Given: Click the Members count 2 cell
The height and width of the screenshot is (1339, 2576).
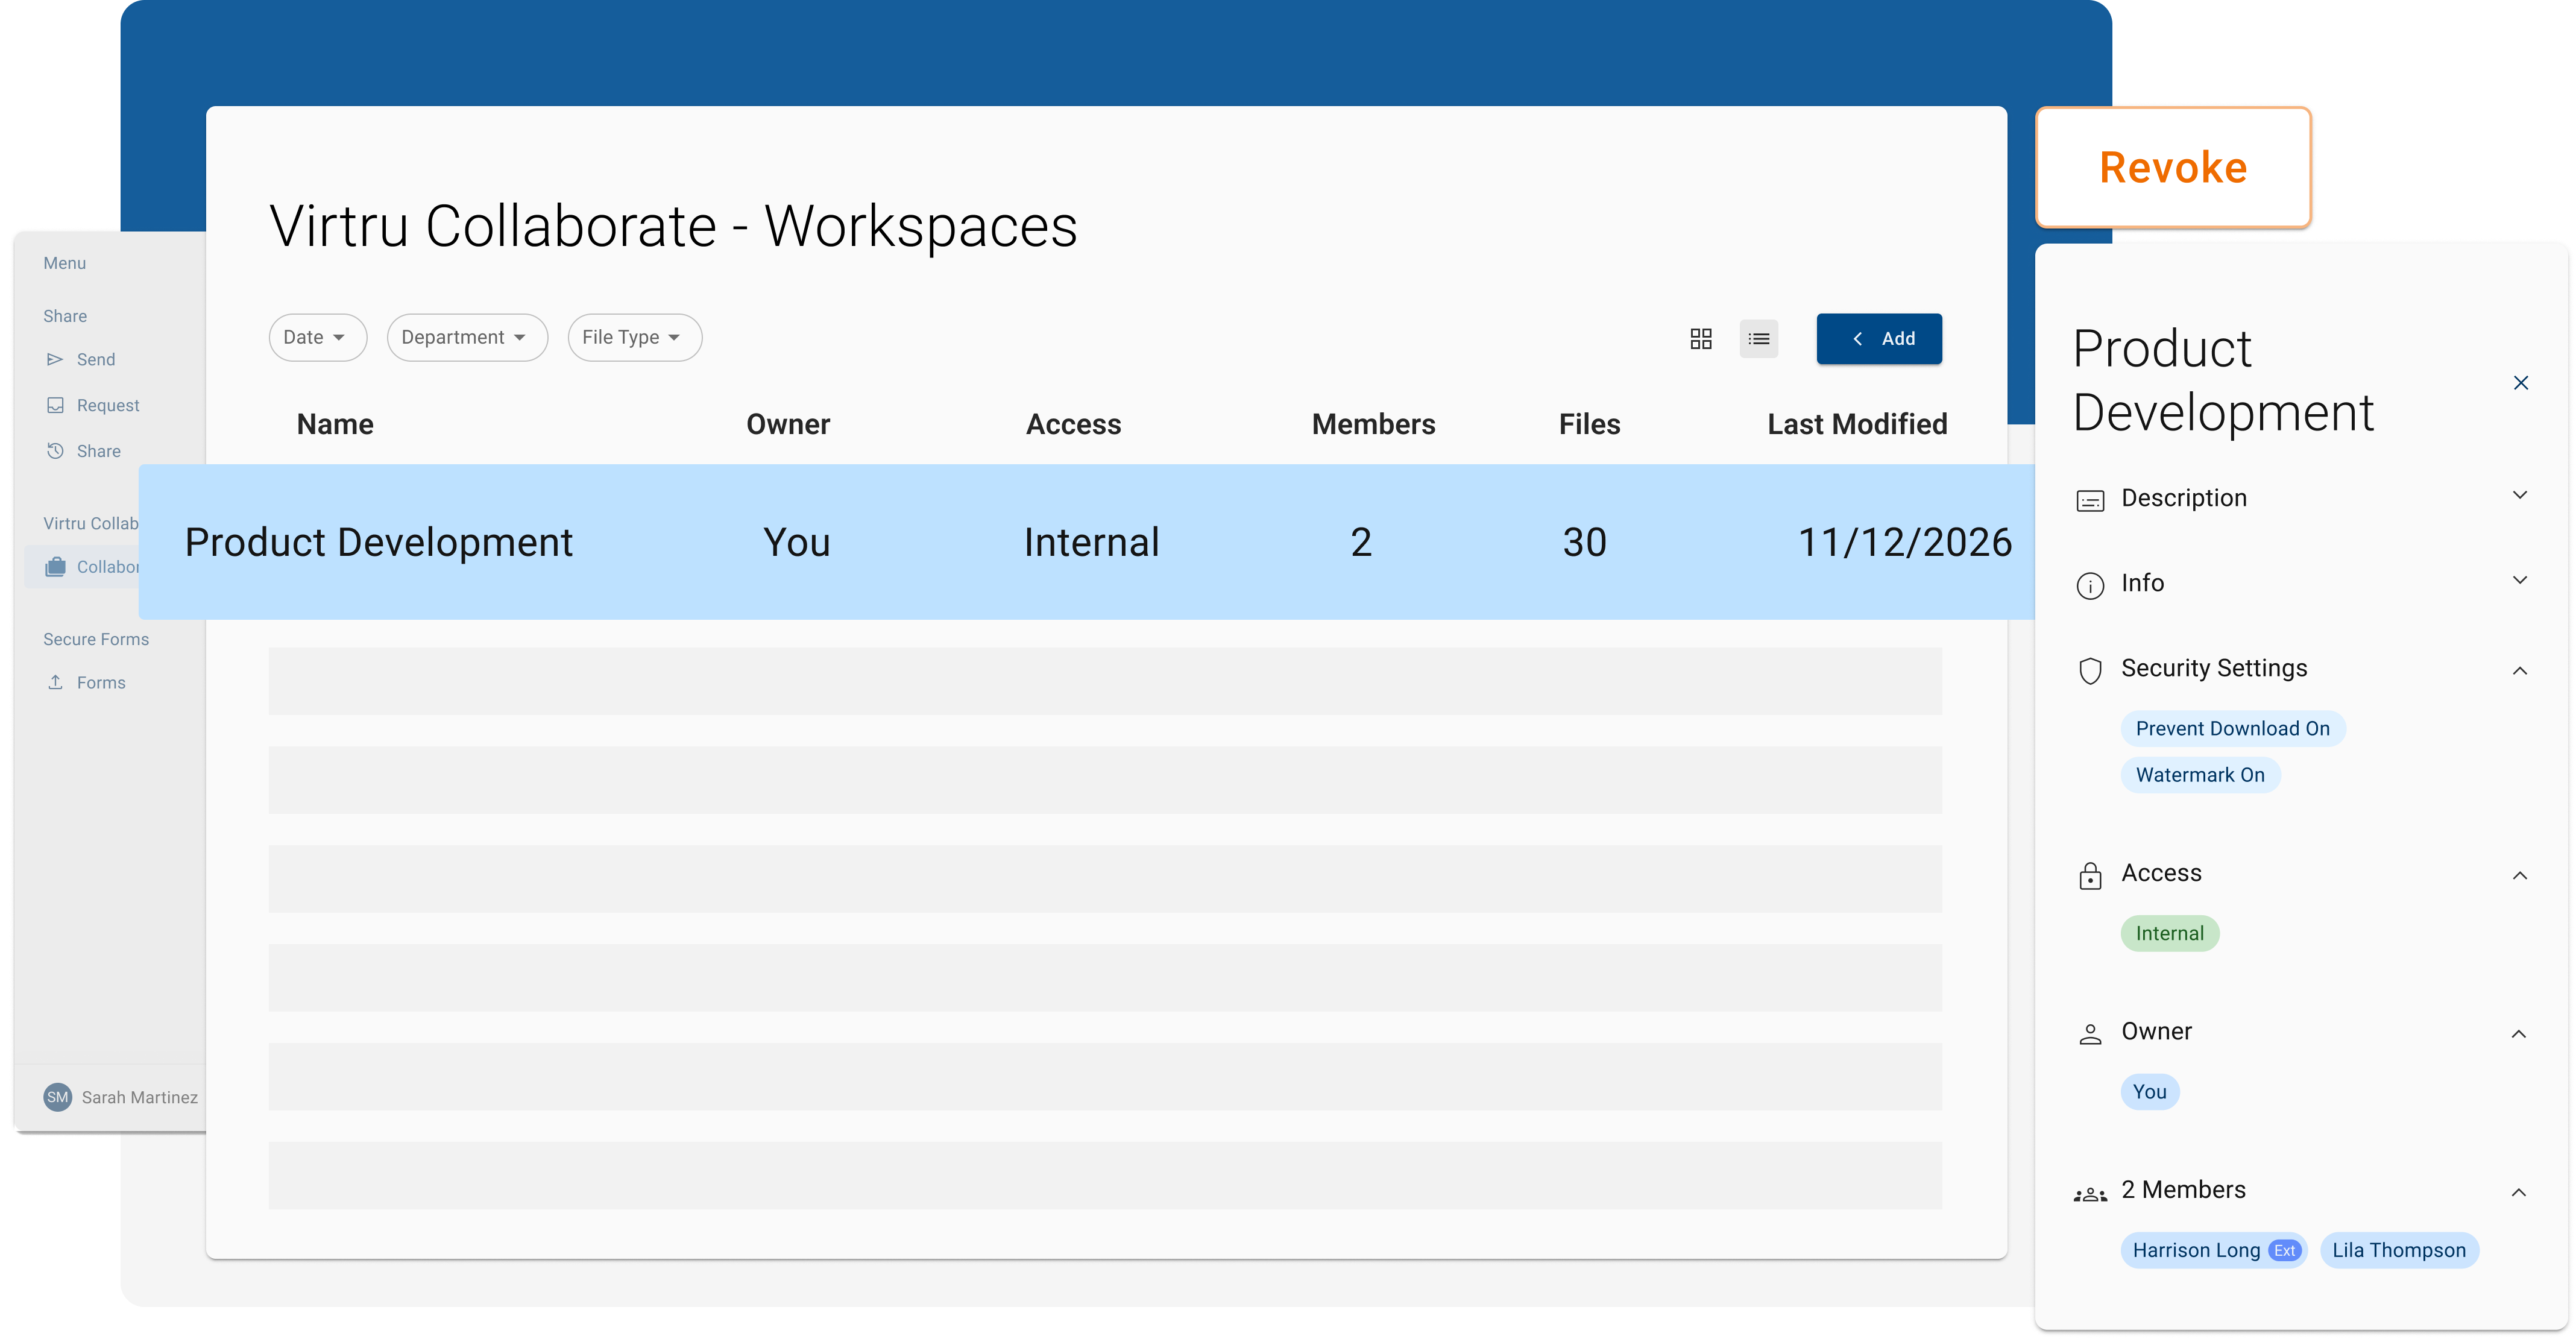Looking at the screenshot, I should tap(1361, 542).
